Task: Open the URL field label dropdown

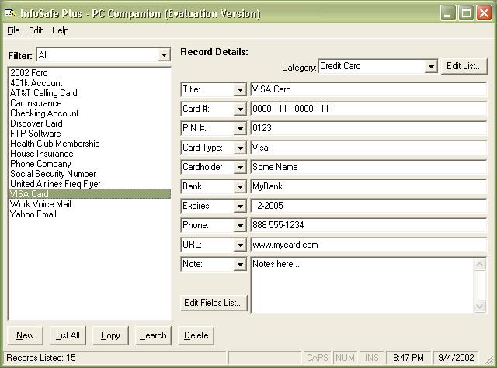Action: [x=240, y=245]
